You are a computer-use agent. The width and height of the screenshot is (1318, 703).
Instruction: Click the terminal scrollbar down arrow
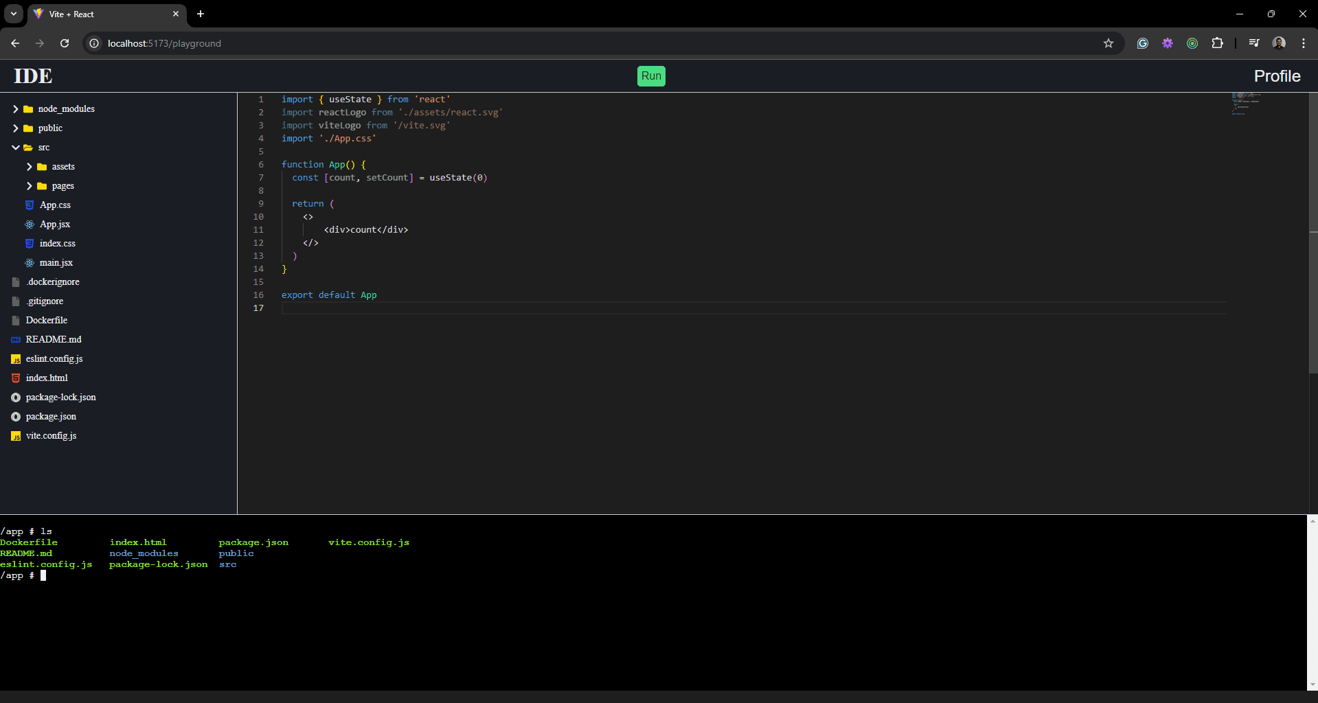(x=1313, y=684)
